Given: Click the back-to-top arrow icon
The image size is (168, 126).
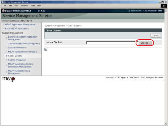Looking at the screenshot, I should pos(46,49).
